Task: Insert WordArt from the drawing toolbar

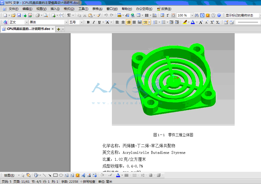Action: pyautogui.click(x=83, y=175)
